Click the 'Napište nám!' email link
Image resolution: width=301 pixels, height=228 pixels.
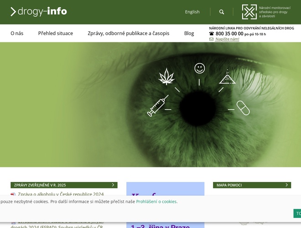tap(227, 39)
